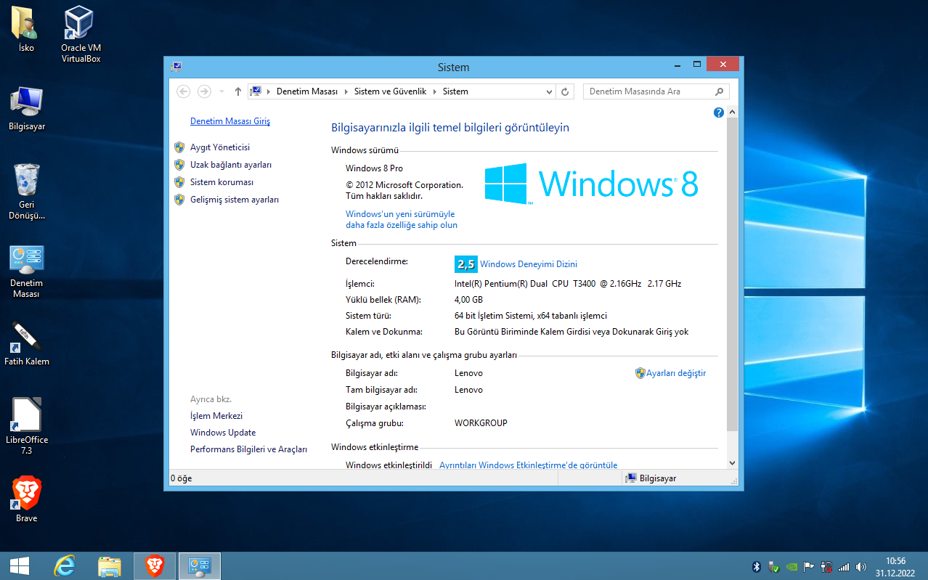Click in Denetim Masasında Ara search field

[650, 91]
